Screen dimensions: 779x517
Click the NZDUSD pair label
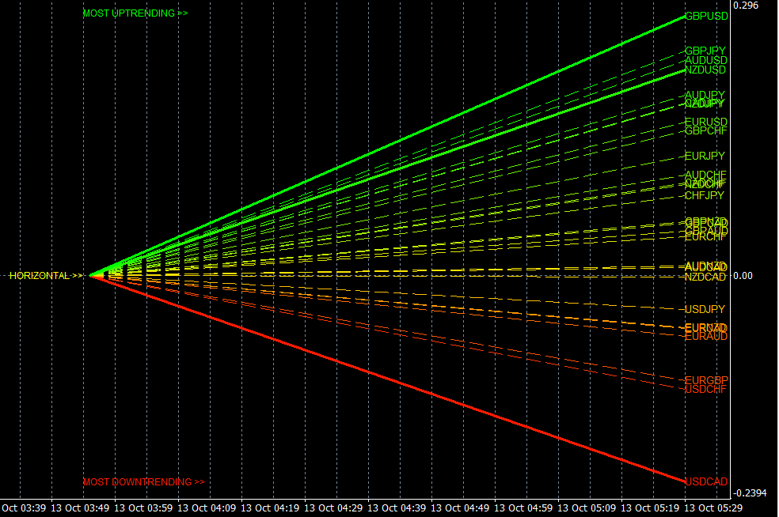(705, 70)
